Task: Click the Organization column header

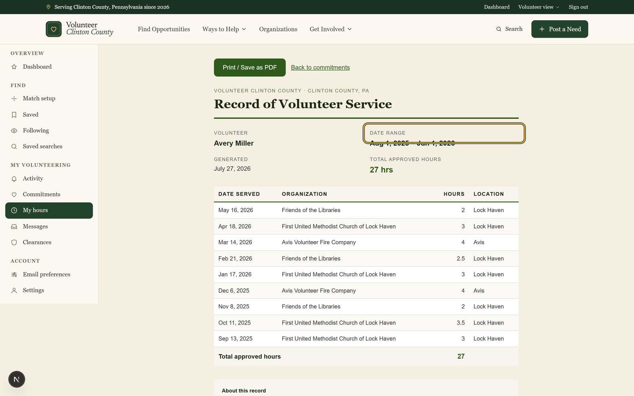Action: pos(304,194)
